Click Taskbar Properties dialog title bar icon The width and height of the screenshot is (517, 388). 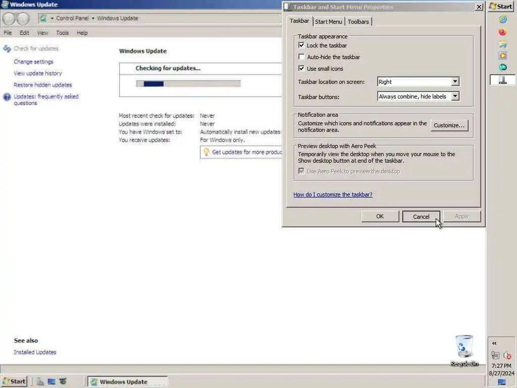click(x=287, y=7)
